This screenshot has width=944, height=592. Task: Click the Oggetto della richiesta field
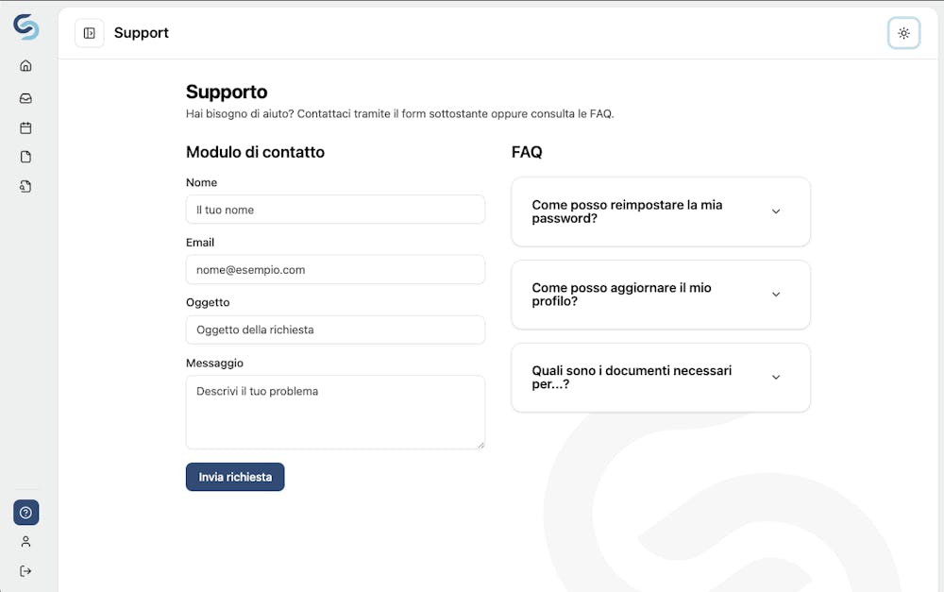pyautogui.click(x=335, y=330)
